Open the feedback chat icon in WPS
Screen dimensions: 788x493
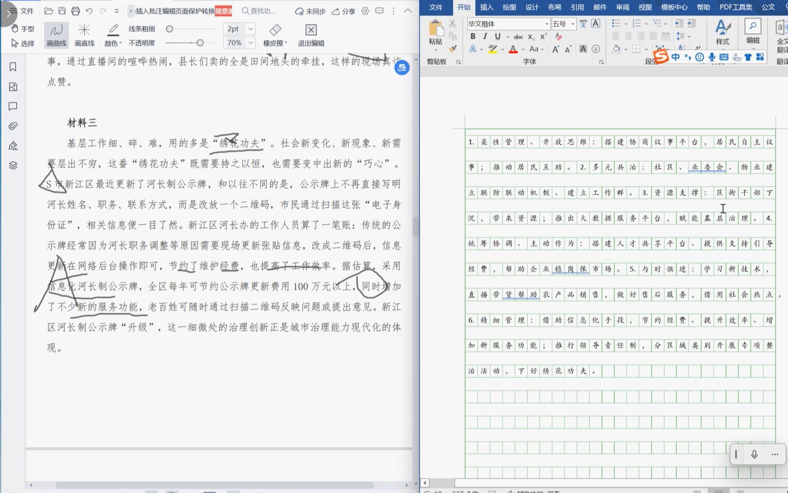[x=379, y=11]
